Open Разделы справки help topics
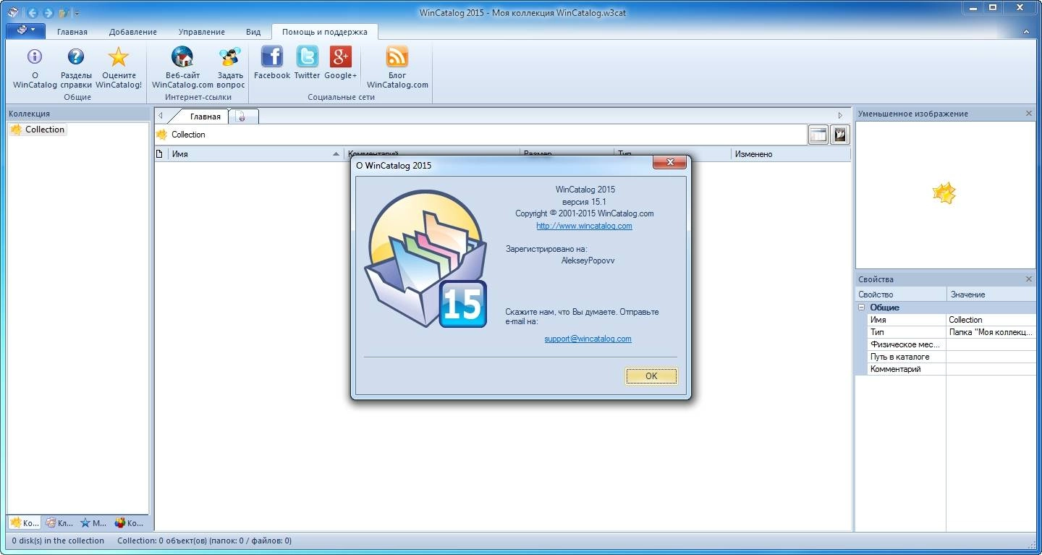 [x=76, y=67]
